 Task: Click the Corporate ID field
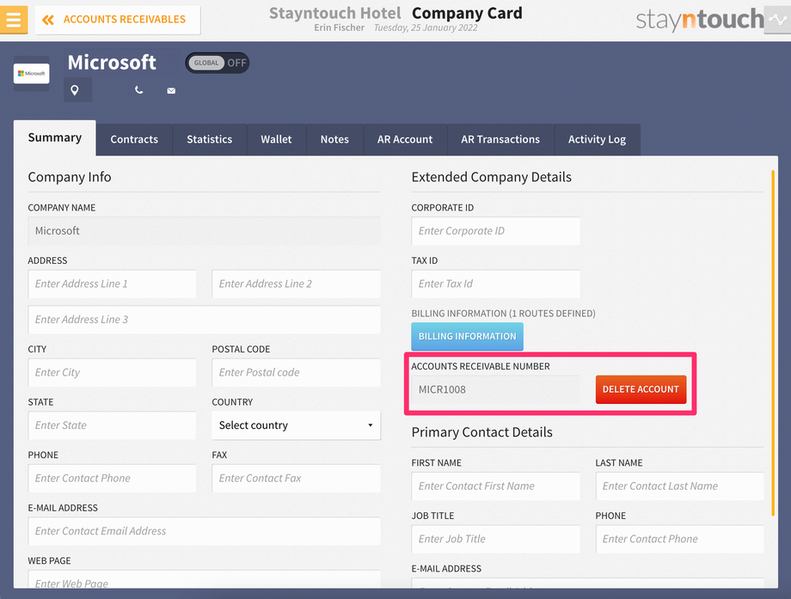[x=496, y=231]
